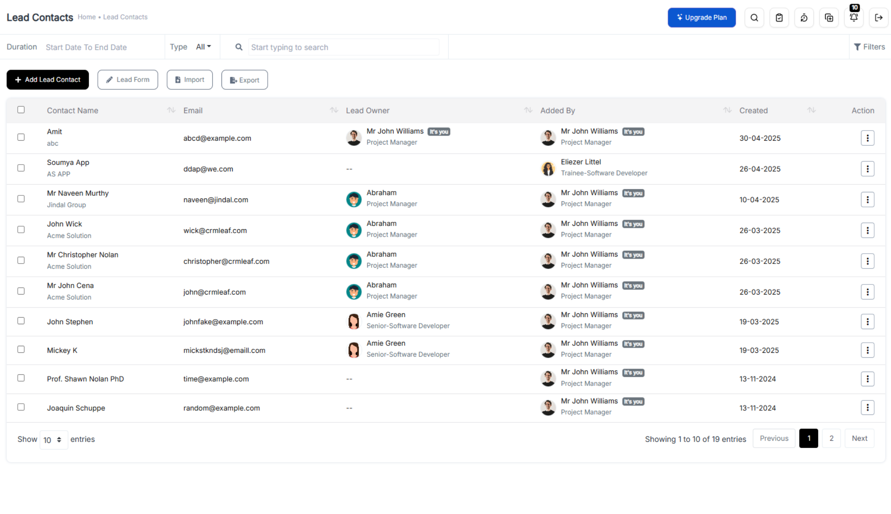Click the timer history icon in header
Viewport: 891px width, 514px height.
804,18
